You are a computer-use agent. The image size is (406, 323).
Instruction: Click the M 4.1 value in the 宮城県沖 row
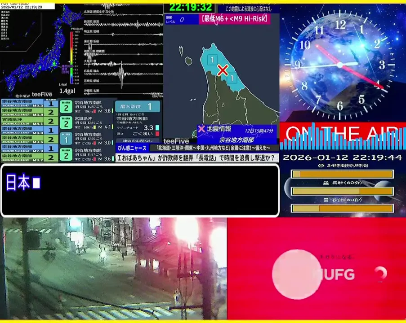click(105, 127)
